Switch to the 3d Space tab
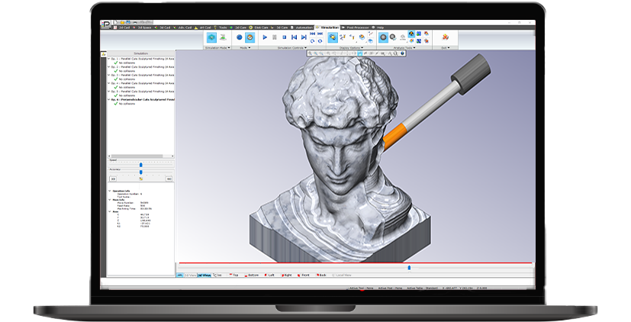Viewport: 631px width, 322px height. click(x=142, y=27)
